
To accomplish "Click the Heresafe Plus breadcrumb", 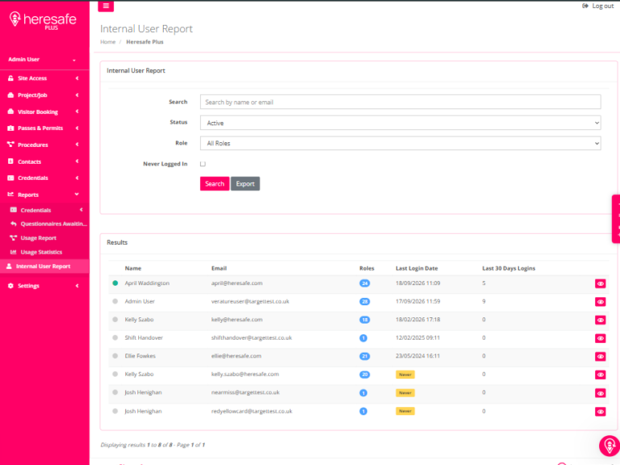I will (145, 42).
